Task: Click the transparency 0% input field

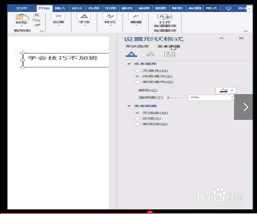Action: click(x=209, y=97)
